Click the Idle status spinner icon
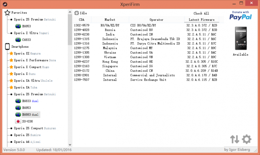 point(77,13)
